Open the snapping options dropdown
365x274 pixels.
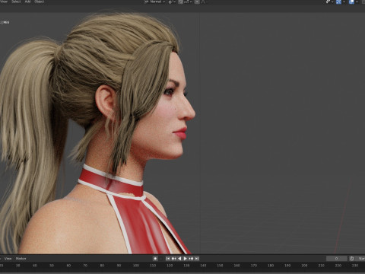point(188,2)
